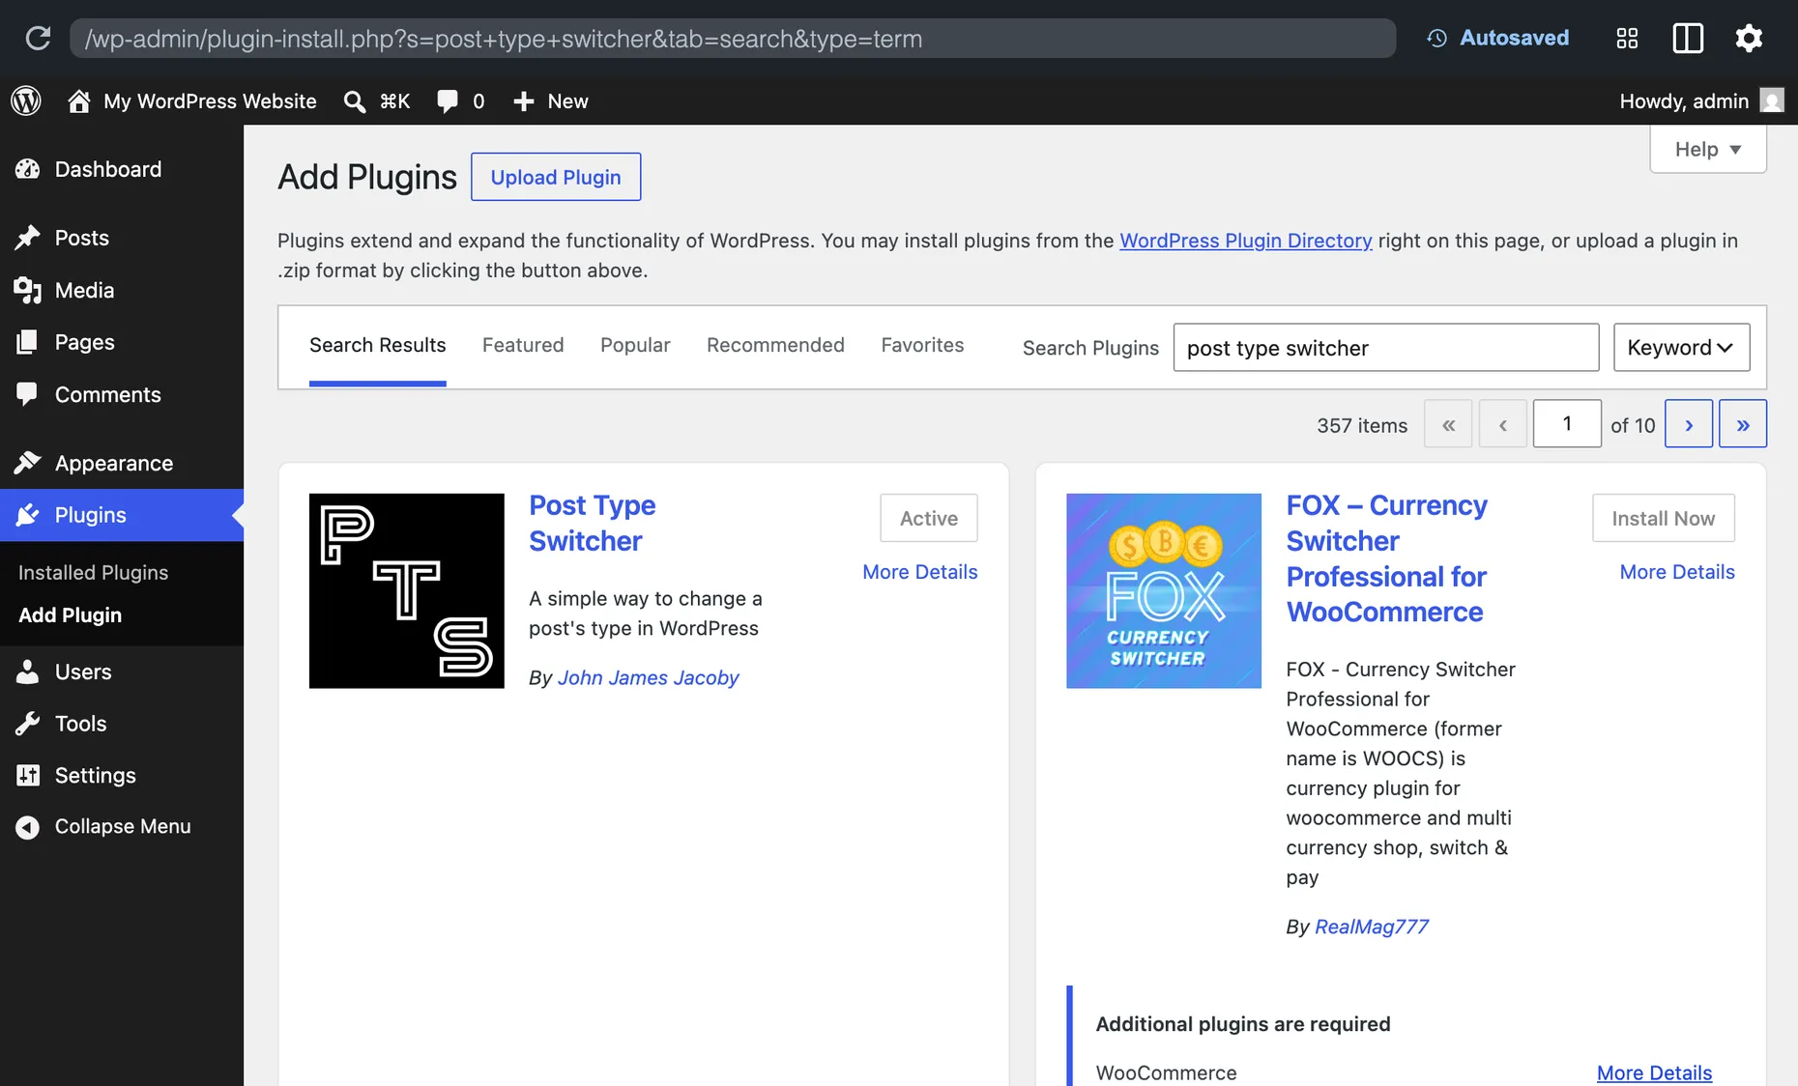Screen dimensions: 1798x1086
Task: Open More Details for Post Type Switcher
Action: pos(919,572)
